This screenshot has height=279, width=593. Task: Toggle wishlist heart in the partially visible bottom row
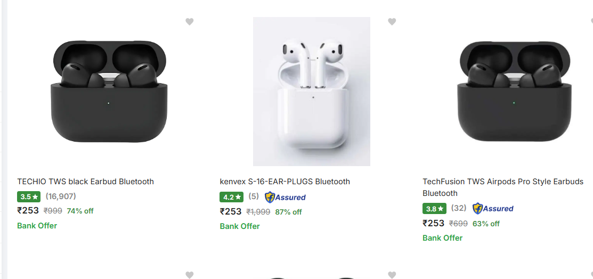(x=189, y=275)
